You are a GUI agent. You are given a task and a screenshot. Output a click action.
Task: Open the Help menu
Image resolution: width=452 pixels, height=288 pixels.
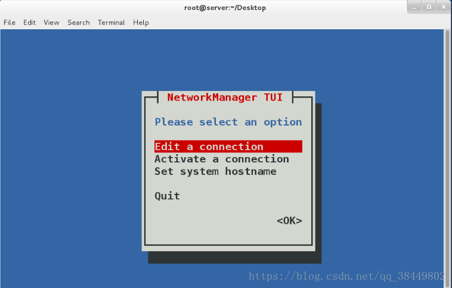pos(141,23)
